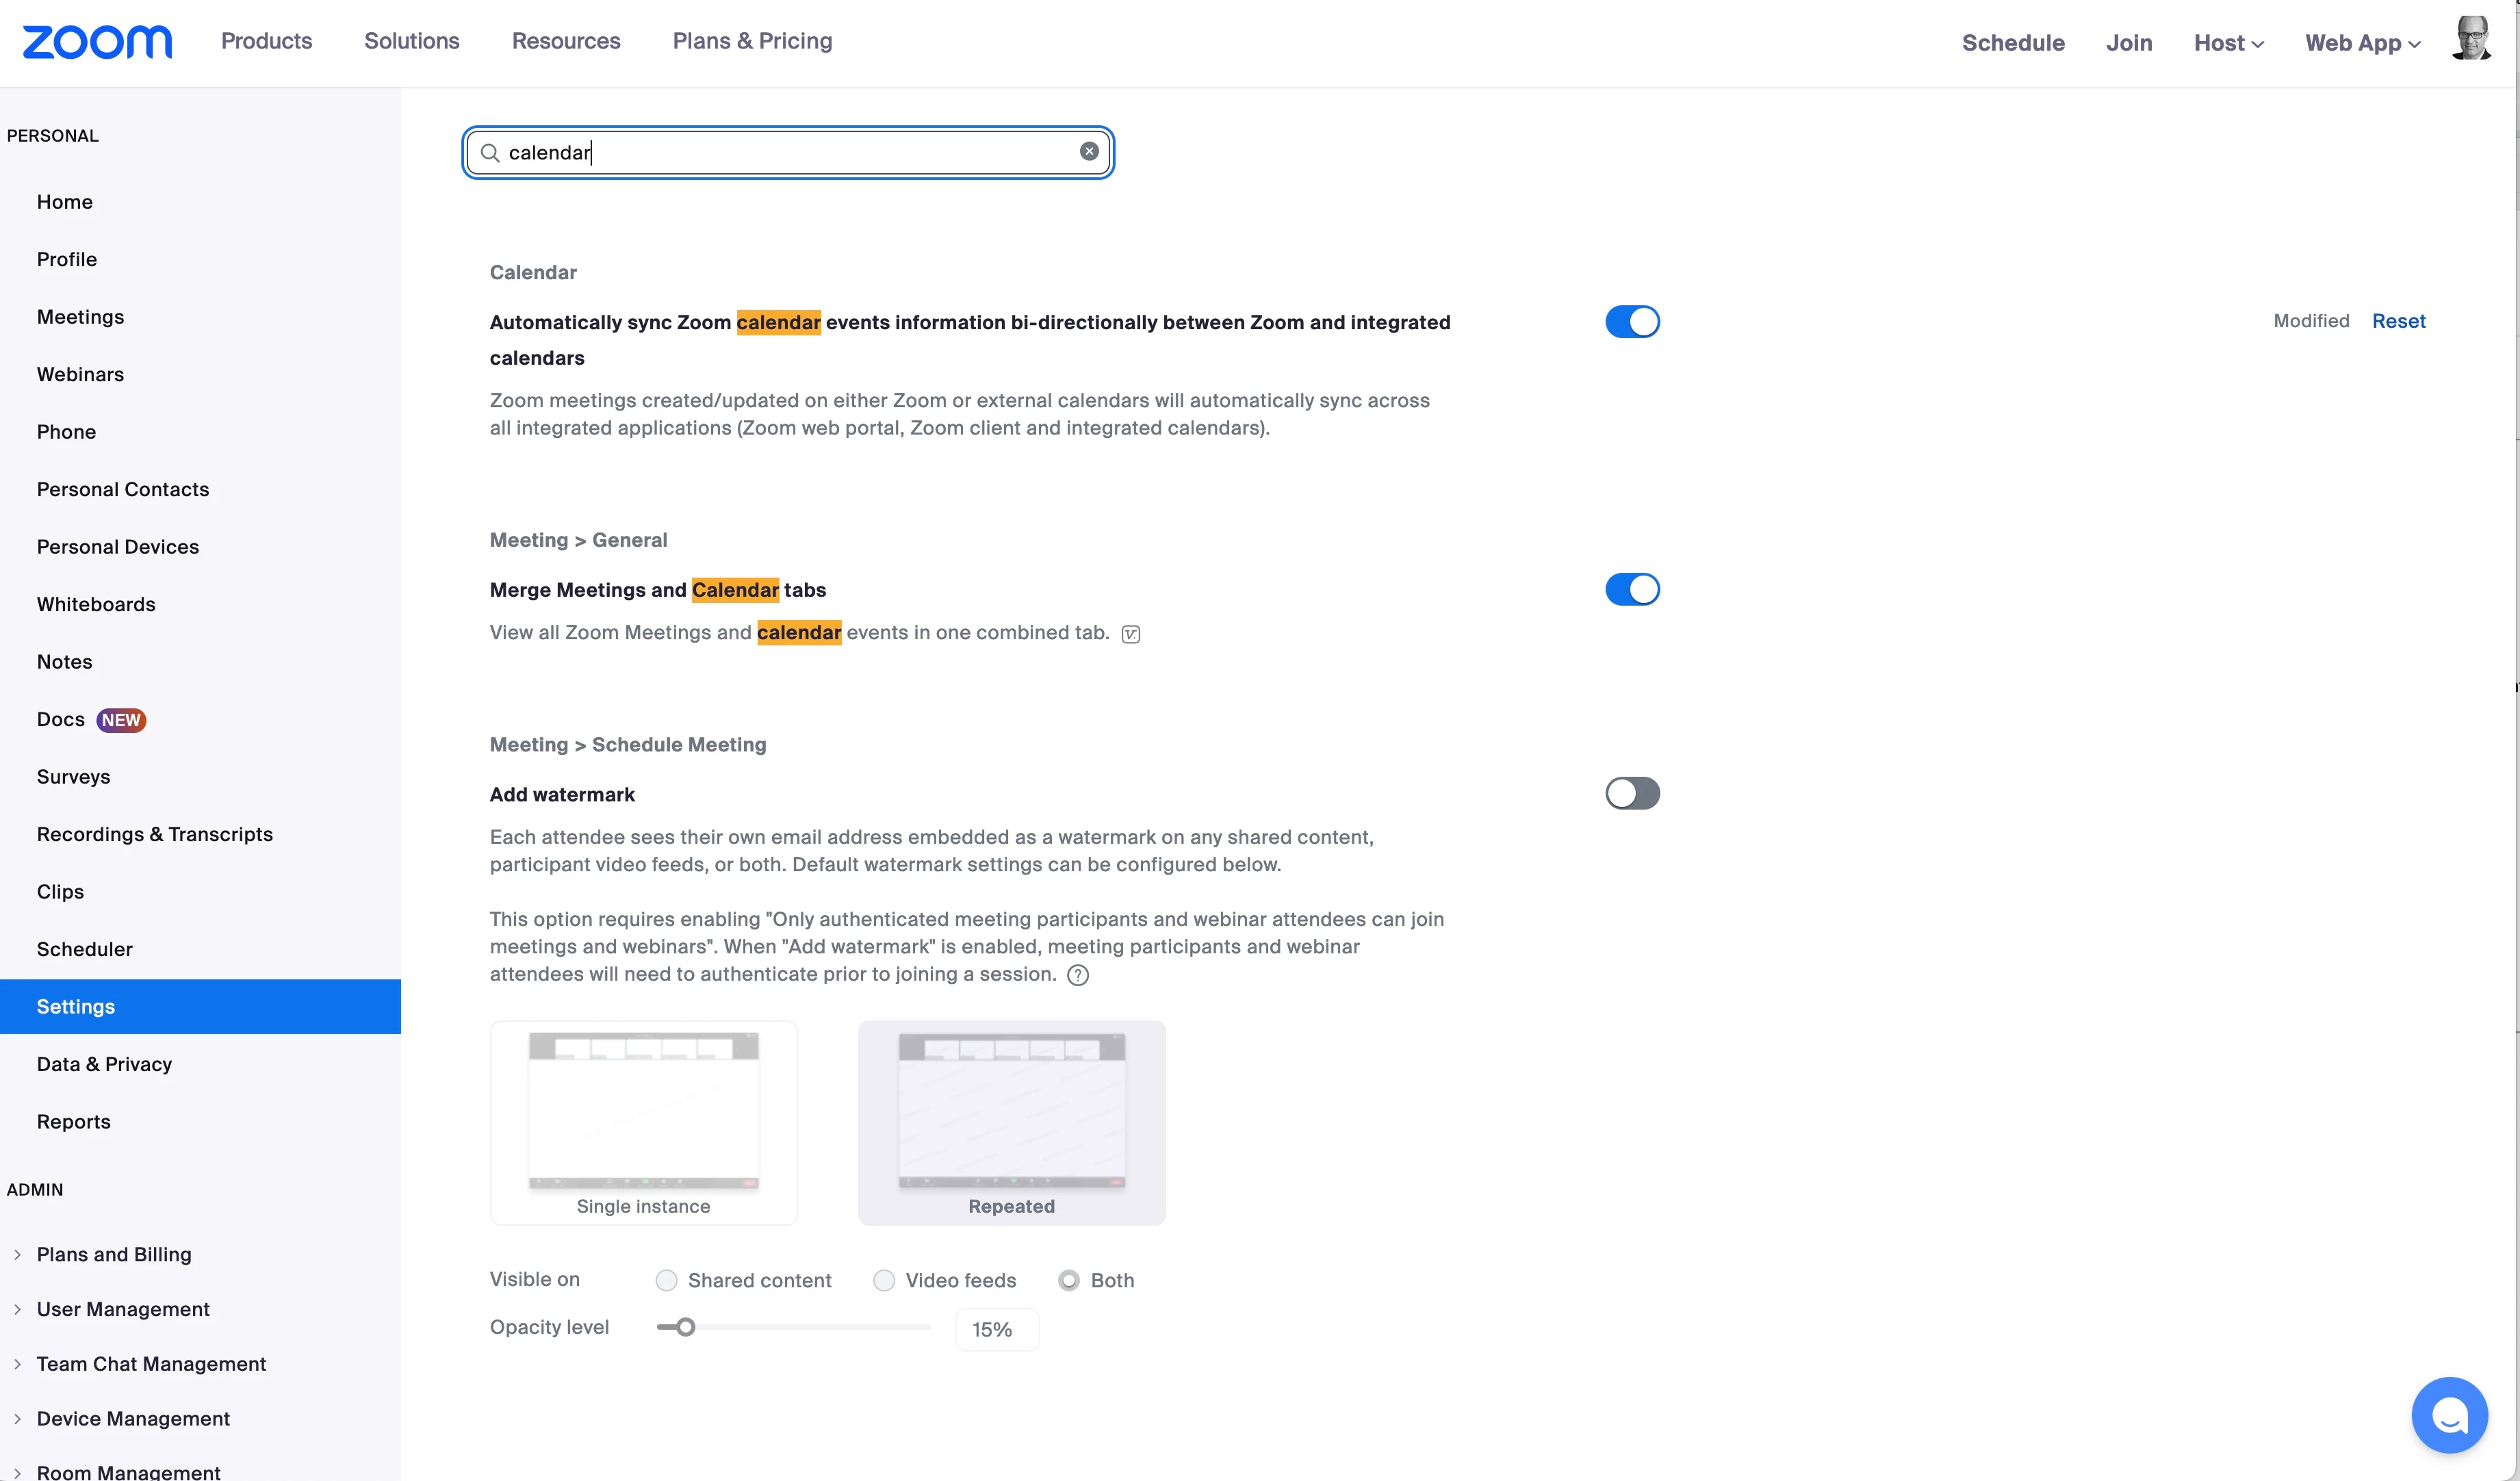Turn off Merge Meetings and Calendar tabs
The image size is (2520, 1481).
click(1632, 589)
